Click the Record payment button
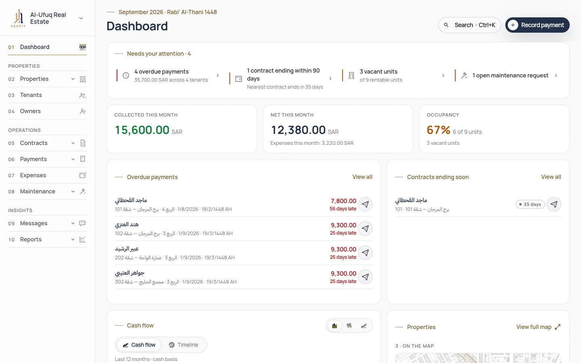The width and height of the screenshot is (581, 363). (x=537, y=25)
